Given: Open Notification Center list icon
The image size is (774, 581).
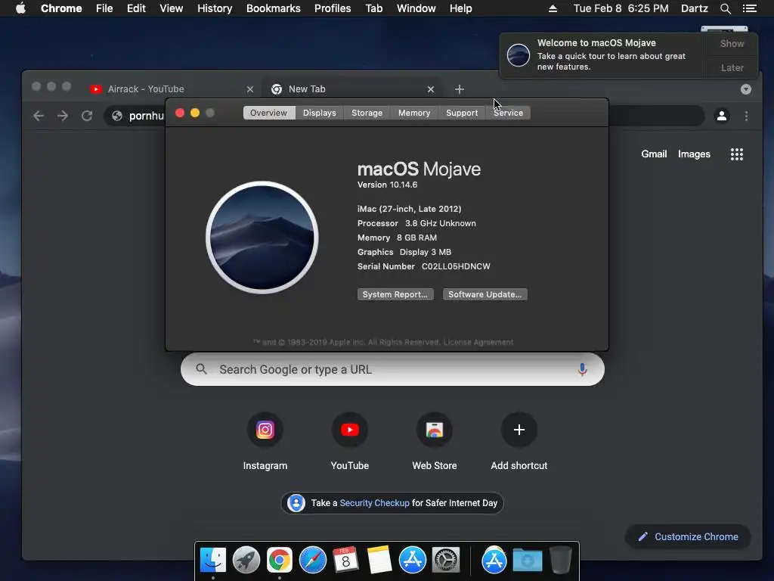Looking at the screenshot, I should point(749,8).
